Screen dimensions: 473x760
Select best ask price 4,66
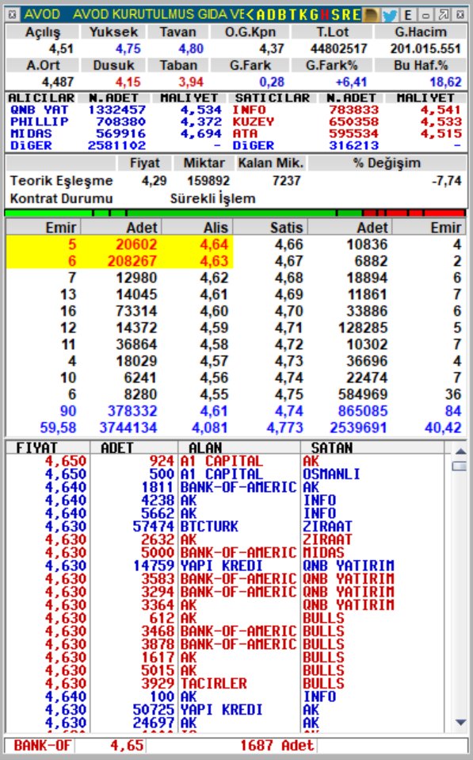(x=288, y=244)
